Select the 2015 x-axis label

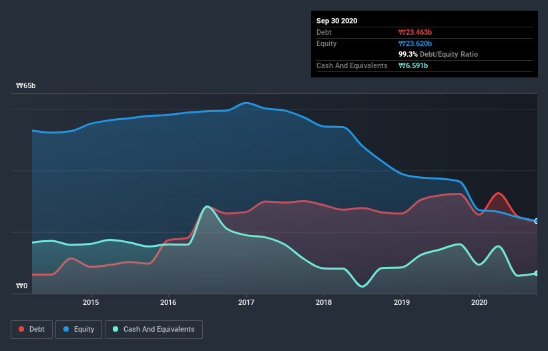[91, 302]
